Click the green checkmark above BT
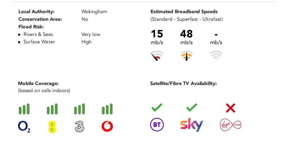This screenshot has height=160, width=290. tap(157, 108)
